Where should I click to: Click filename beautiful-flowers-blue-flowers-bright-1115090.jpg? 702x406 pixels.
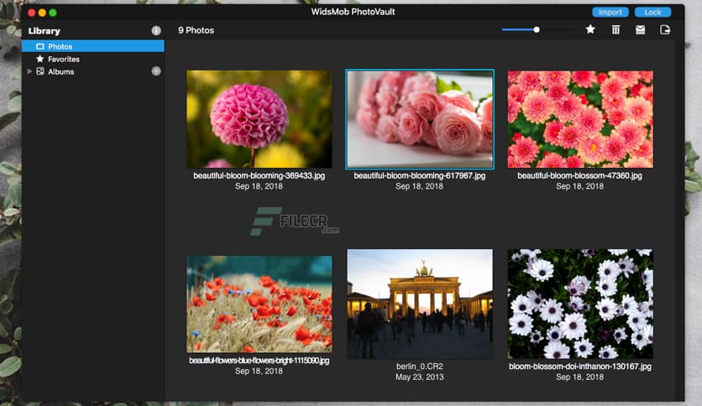(259, 361)
